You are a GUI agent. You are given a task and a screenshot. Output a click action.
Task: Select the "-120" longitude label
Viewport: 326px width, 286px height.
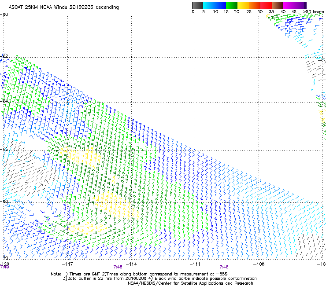4,264
